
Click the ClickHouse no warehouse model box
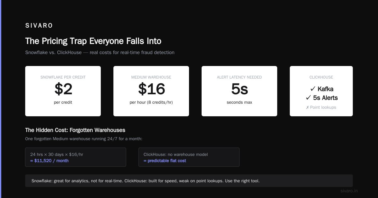coord(189,157)
